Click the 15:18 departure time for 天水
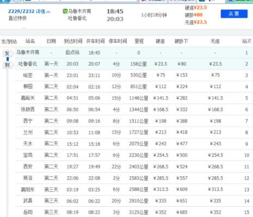The height and width of the screenshot is (217, 253). (x=94, y=144)
